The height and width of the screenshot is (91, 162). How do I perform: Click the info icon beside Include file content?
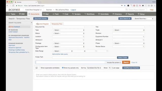pyautogui.click(x=120, y=62)
